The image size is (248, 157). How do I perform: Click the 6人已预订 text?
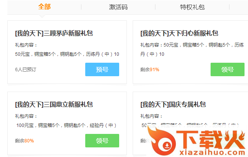click(25, 69)
